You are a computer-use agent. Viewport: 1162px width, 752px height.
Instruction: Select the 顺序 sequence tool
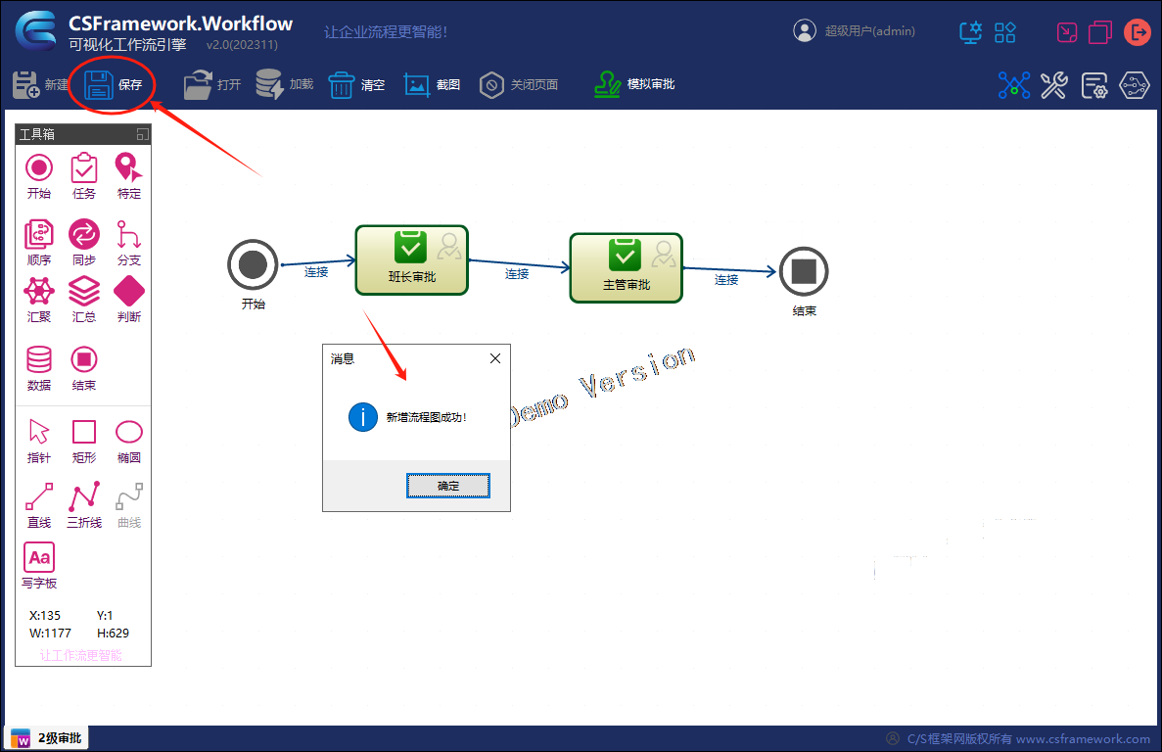[x=39, y=242]
